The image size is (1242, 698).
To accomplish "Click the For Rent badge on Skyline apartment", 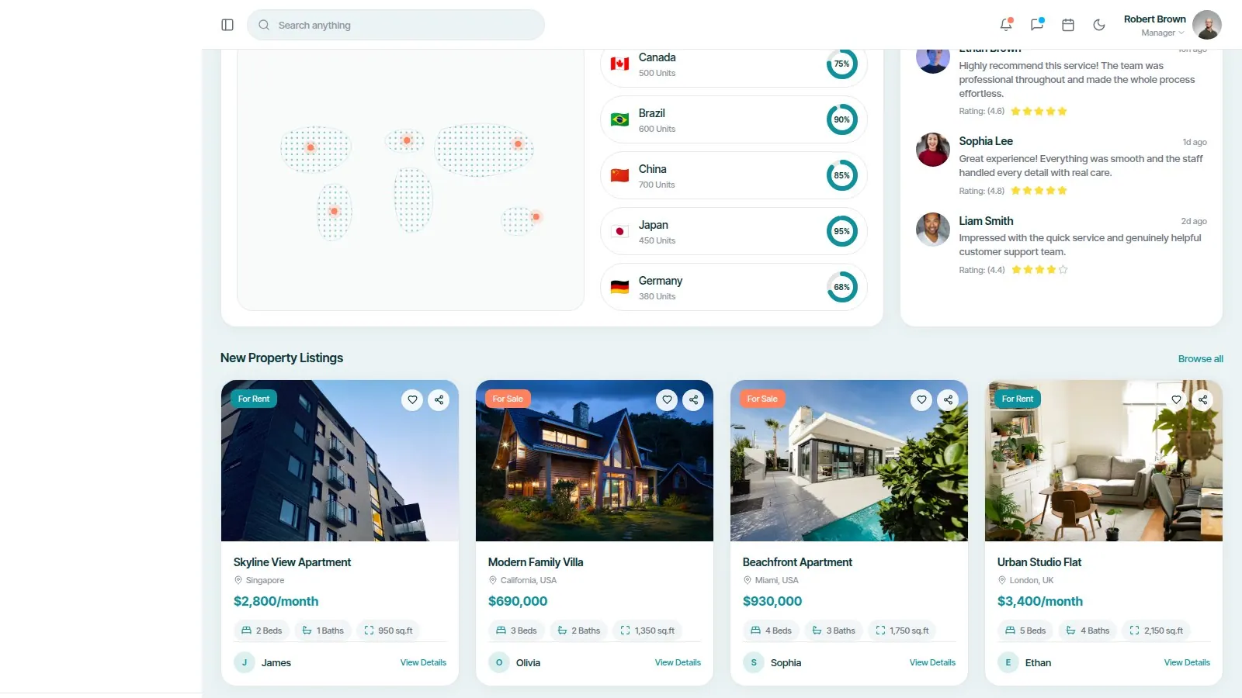I will coord(254,399).
